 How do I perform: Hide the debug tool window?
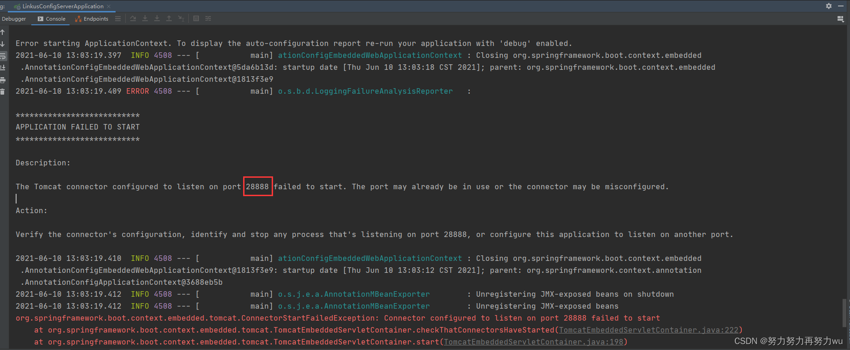click(841, 6)
